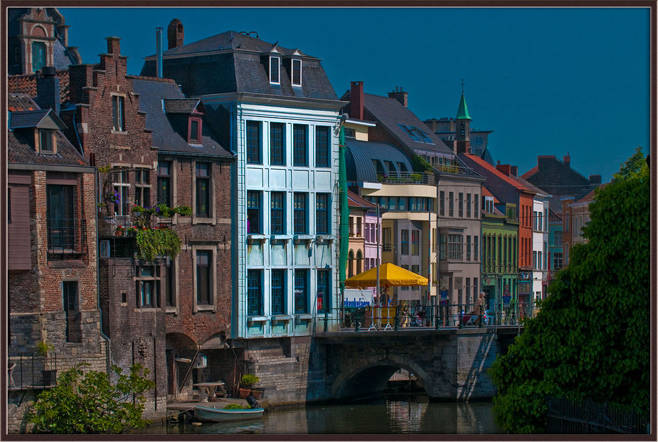Click the pedestrian walking on the bridge

[x=480, y=308]
